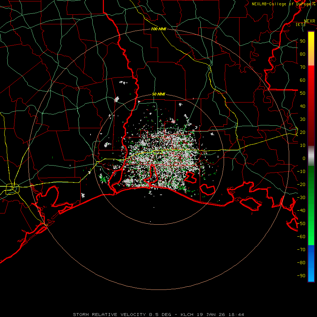Click the -30 value on the velocity scale
Viewport: 317px width, 317px height.
click(301, 198)
